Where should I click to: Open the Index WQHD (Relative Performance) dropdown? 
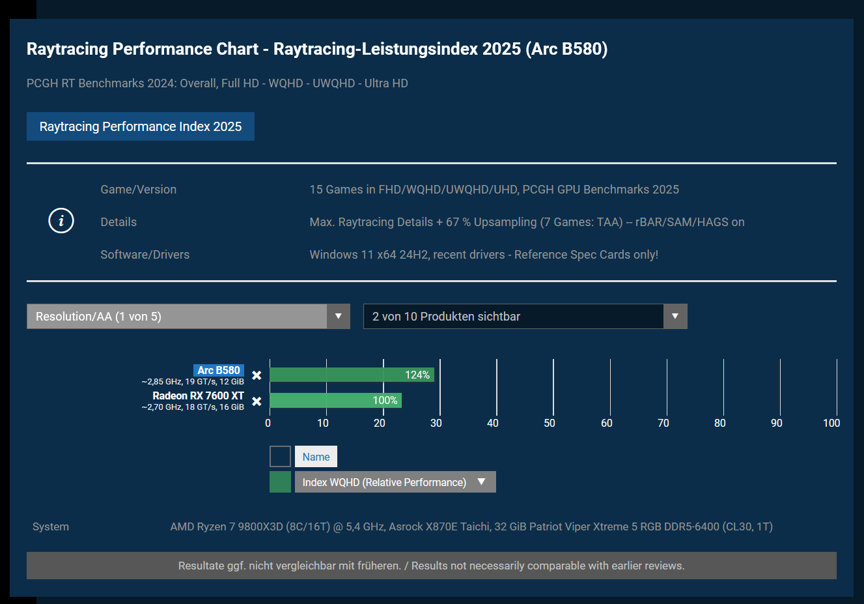[x=395, y=482]
